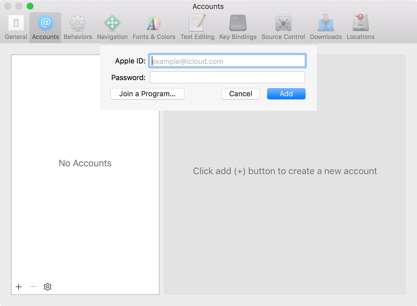Viewport: 417px width, 306px height.
Task: Click the Accounts title bar text
Action: tap(208, 6)
